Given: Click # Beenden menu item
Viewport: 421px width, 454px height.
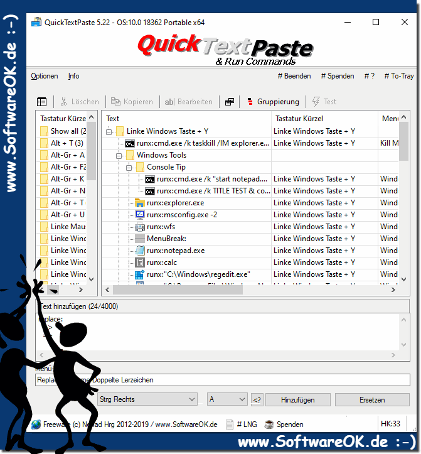Looking at the screenshot, I should tap(294, 76).
